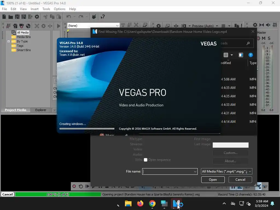Click the Cancel button in status bar
Image resolution: width=280 pixels, height=210 pixels.
coord(7,194)
